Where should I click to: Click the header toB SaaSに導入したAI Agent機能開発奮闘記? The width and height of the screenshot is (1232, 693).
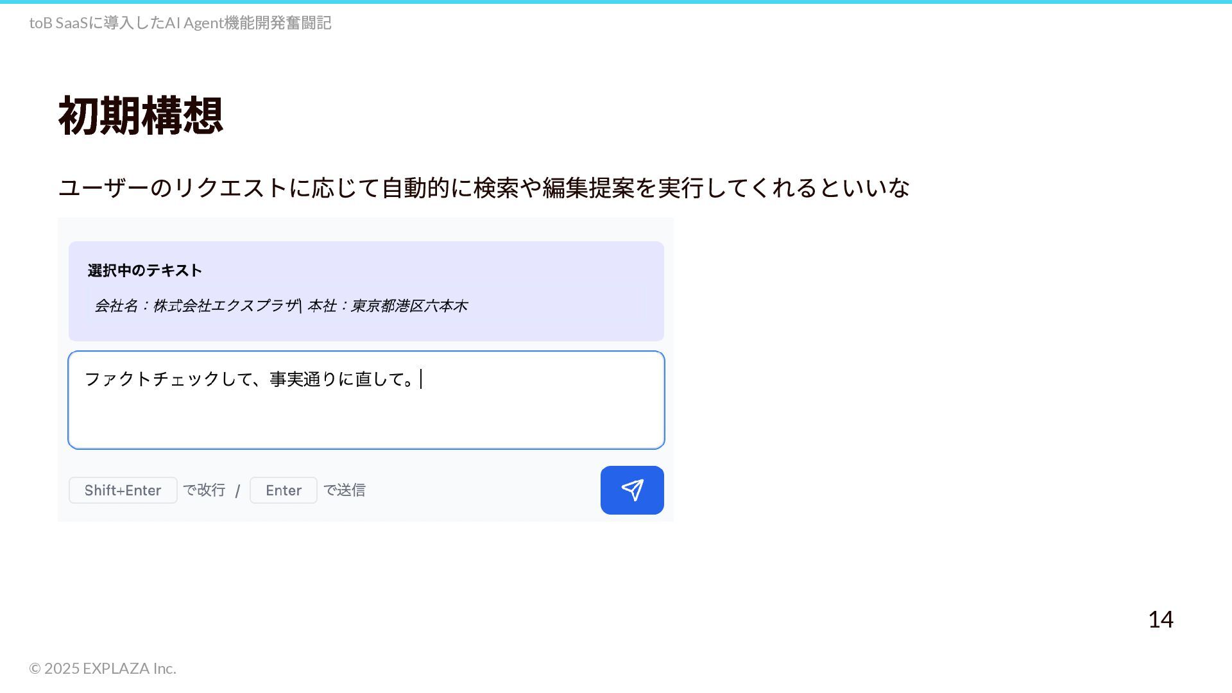180,23
